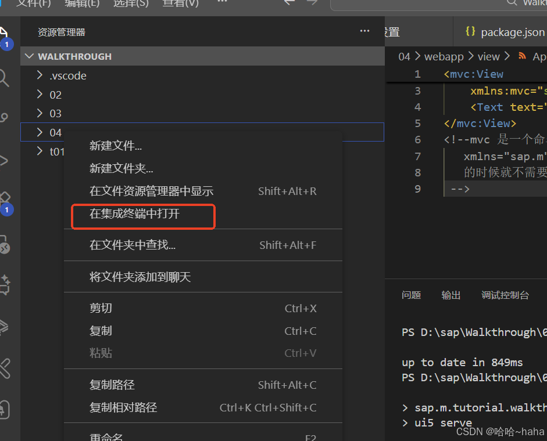Click the 04 breadcrumb segment
This screenshot has height=441, width=547.
pos(405,56)
